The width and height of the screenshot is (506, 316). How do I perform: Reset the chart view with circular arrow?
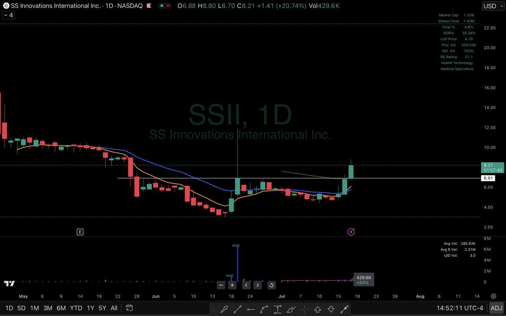point(272,285)
